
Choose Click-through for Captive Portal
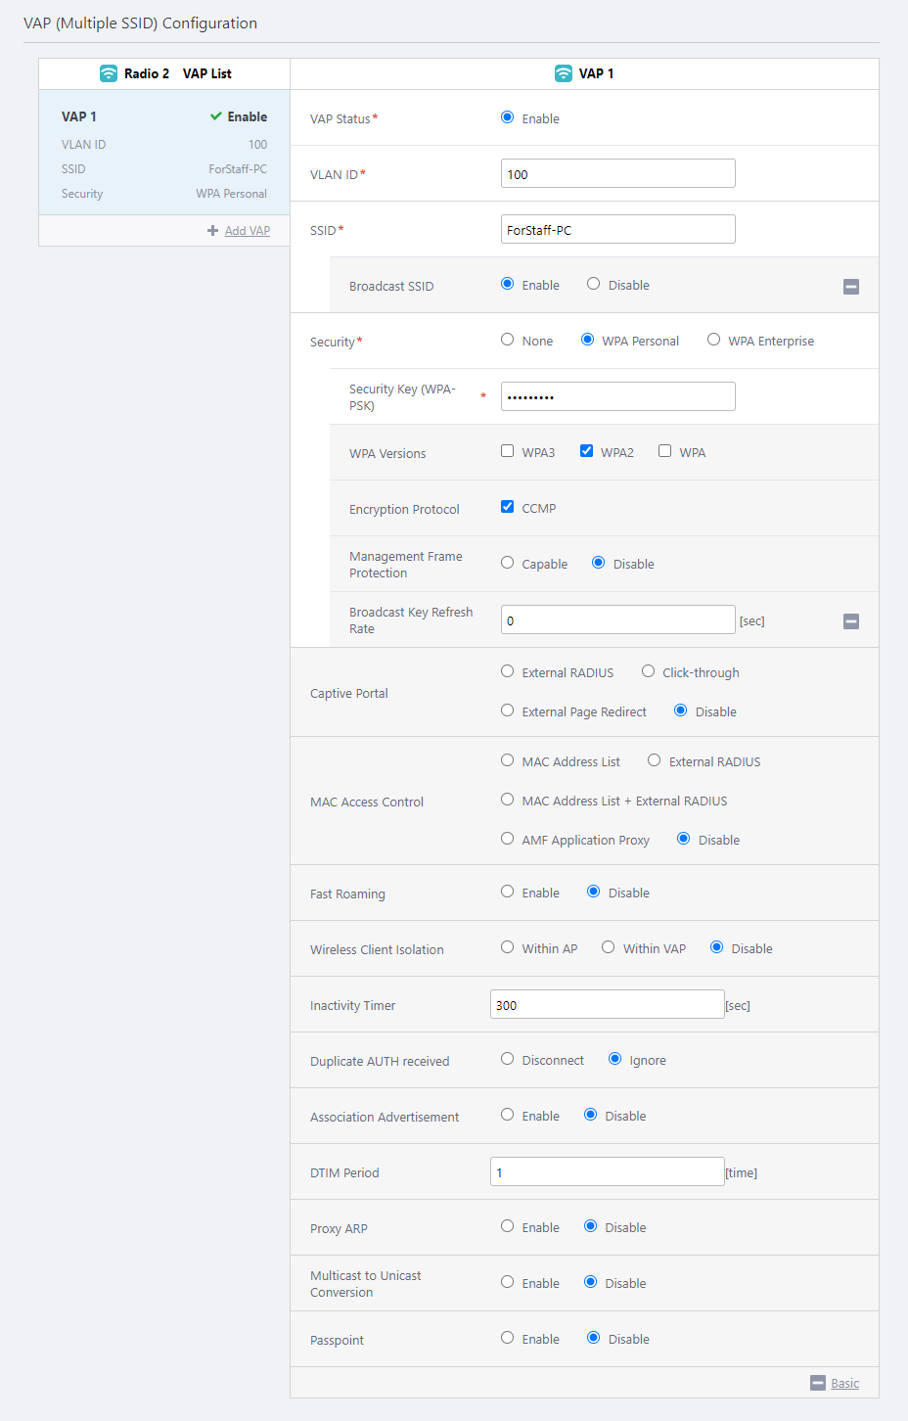(648, 671)
